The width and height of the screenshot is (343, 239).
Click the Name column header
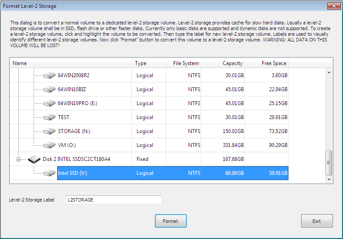click(71, 63)
